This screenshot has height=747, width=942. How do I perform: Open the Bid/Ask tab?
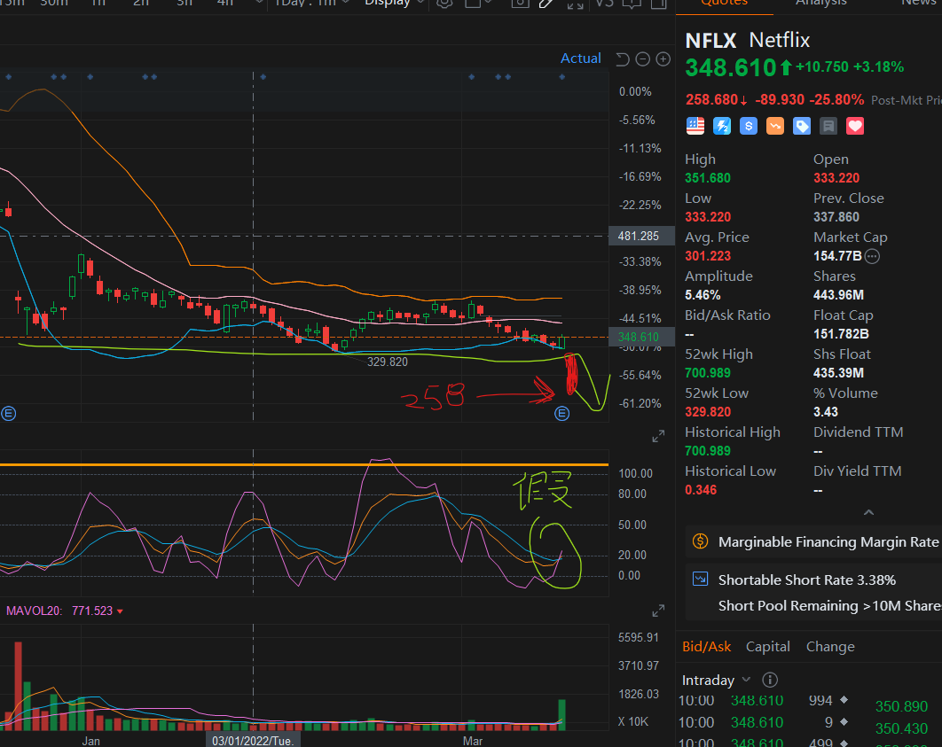(706, 646)
